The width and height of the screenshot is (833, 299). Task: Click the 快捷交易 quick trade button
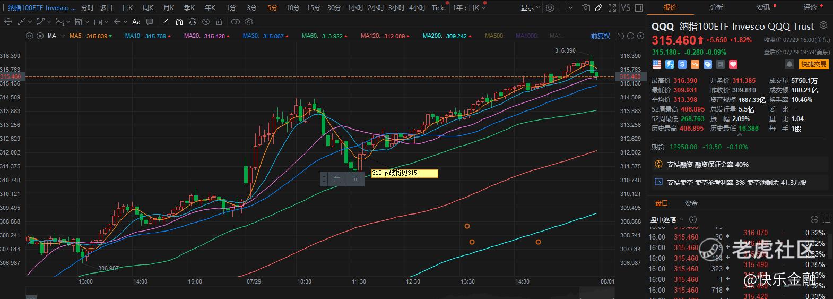[814, 64]
